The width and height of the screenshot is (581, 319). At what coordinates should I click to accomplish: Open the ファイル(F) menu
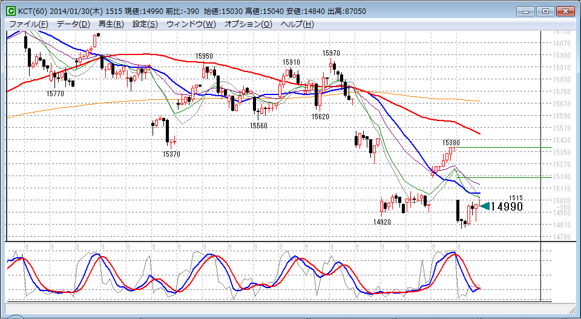(x=28, y=24)
